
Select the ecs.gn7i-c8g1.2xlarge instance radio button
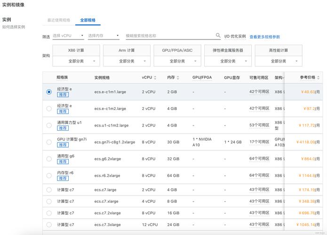click(49, 142)
